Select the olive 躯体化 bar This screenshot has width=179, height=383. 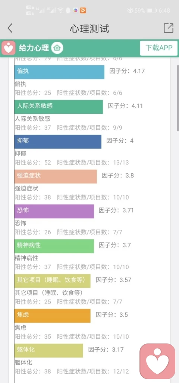[48, 351]
